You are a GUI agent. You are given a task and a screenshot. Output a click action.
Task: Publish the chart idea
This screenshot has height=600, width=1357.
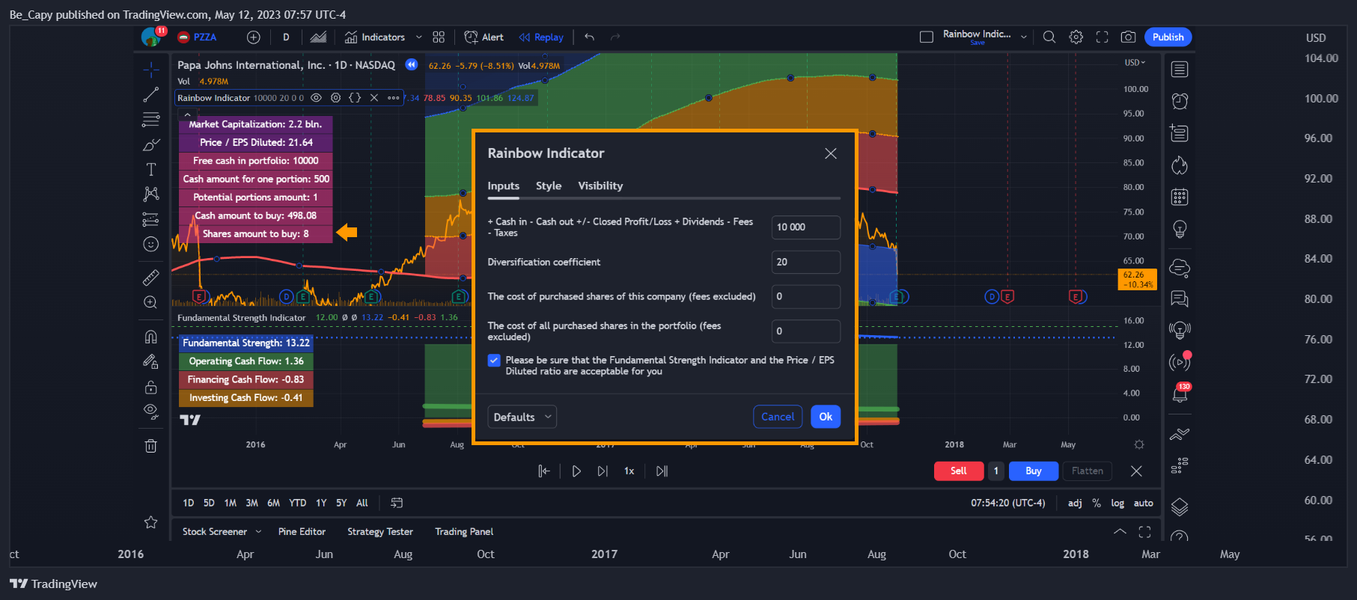(1168, 37)
